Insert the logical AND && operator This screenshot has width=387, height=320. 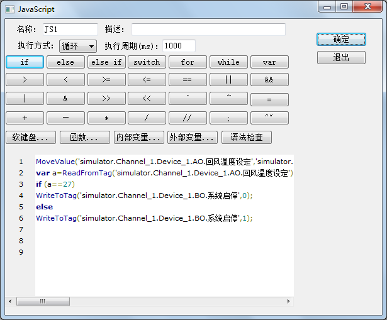click(269, 80)
